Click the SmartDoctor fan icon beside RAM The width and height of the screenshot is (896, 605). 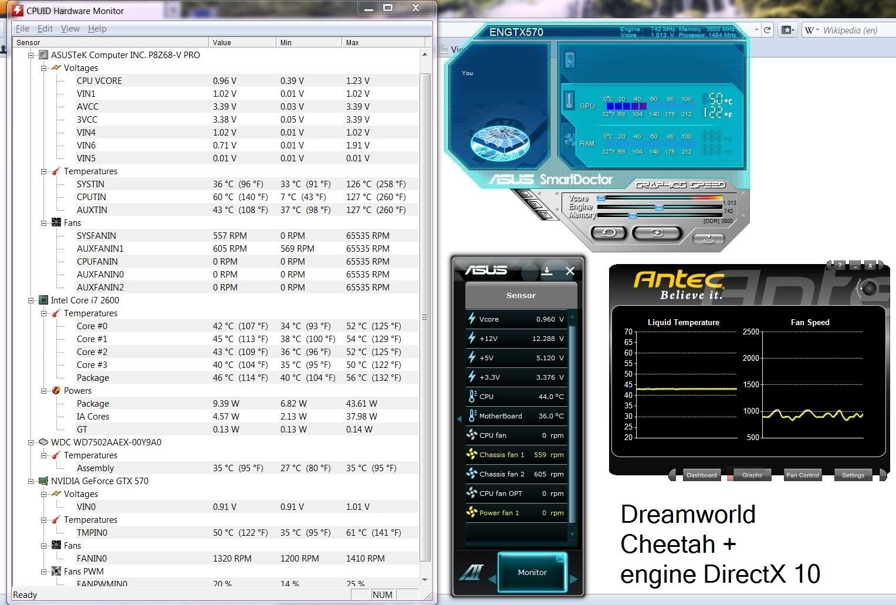pyautogui.click(x=570, y=140)
